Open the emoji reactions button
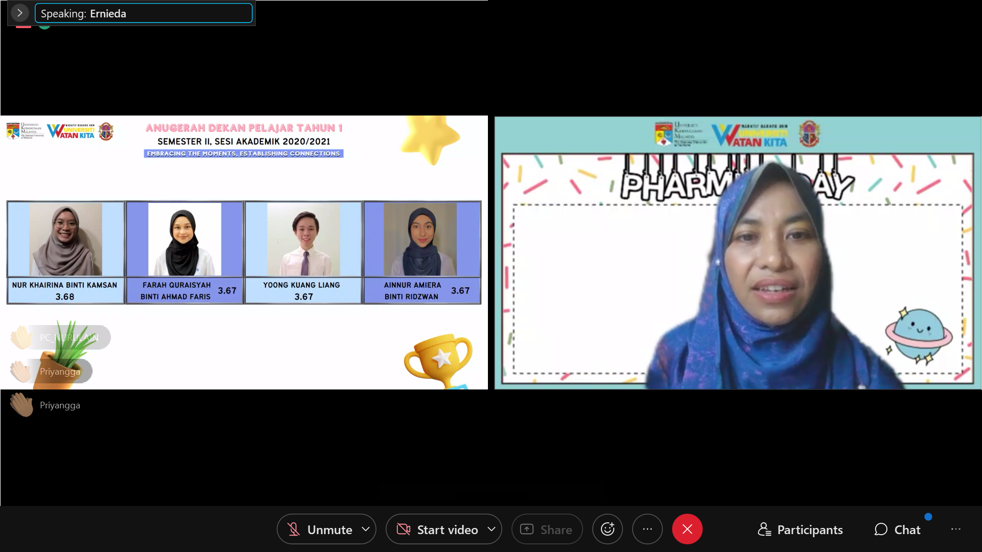Viewport: 982px width, 552px height. 607,530
